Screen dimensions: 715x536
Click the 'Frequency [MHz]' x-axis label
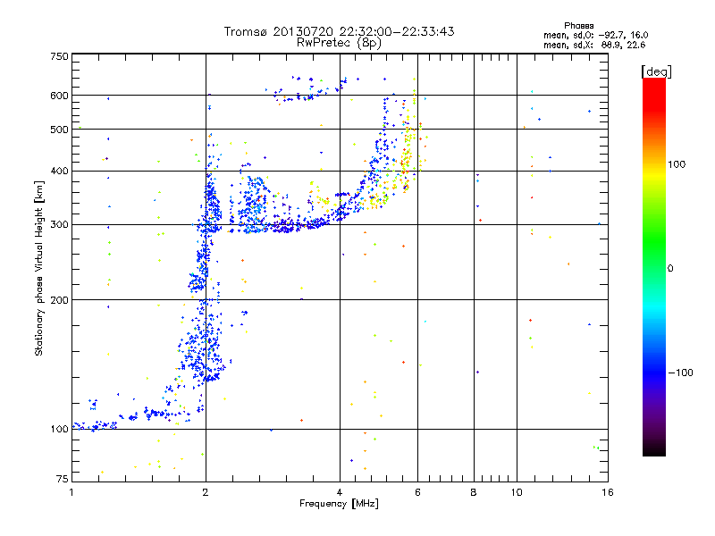pos(339,504)
